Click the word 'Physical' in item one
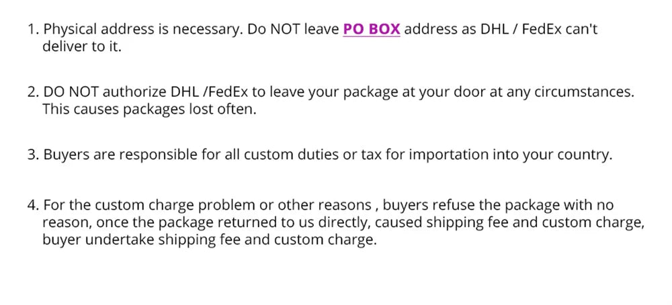The width and height of the screenshot is (672, 305). click(x=69, y=30)
